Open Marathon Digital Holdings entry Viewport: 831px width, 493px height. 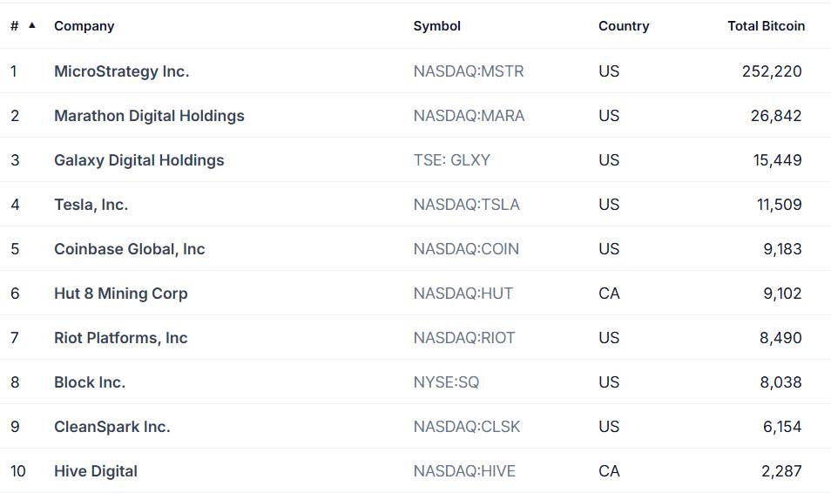tap(150, 116)
